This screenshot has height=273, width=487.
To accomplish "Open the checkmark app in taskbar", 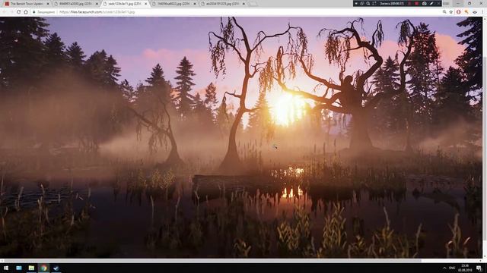I will pyautogui.click(x=56, y=268).
